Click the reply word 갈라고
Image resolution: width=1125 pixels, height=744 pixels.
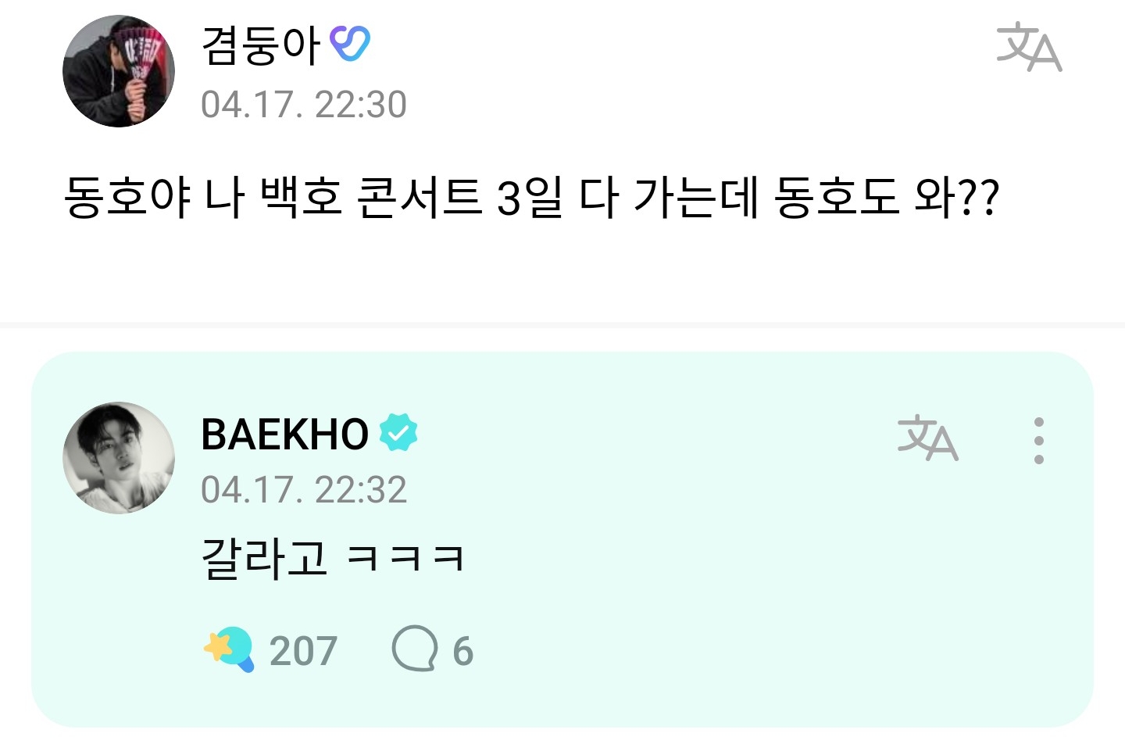264,558
